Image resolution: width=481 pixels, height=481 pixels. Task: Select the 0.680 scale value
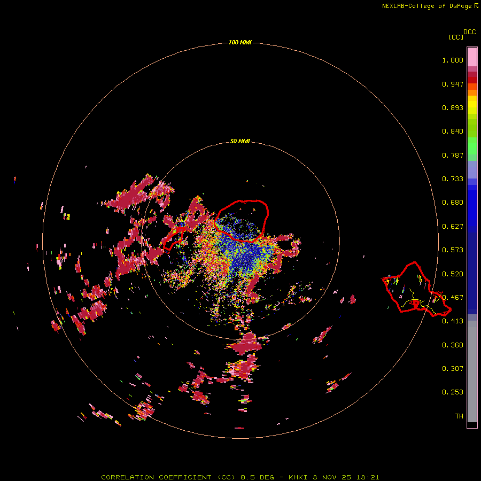(x=453, y=203)
